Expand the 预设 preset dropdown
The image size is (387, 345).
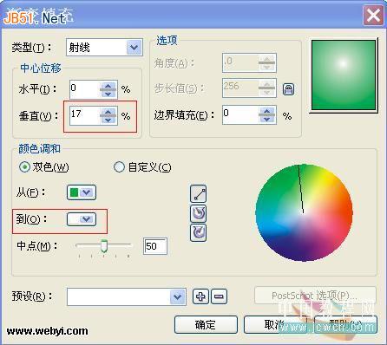tap(177, 296)
